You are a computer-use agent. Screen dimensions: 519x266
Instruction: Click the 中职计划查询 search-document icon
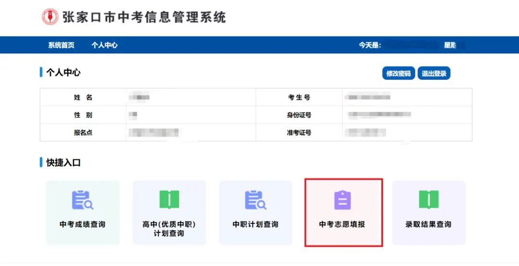[256, 200]
